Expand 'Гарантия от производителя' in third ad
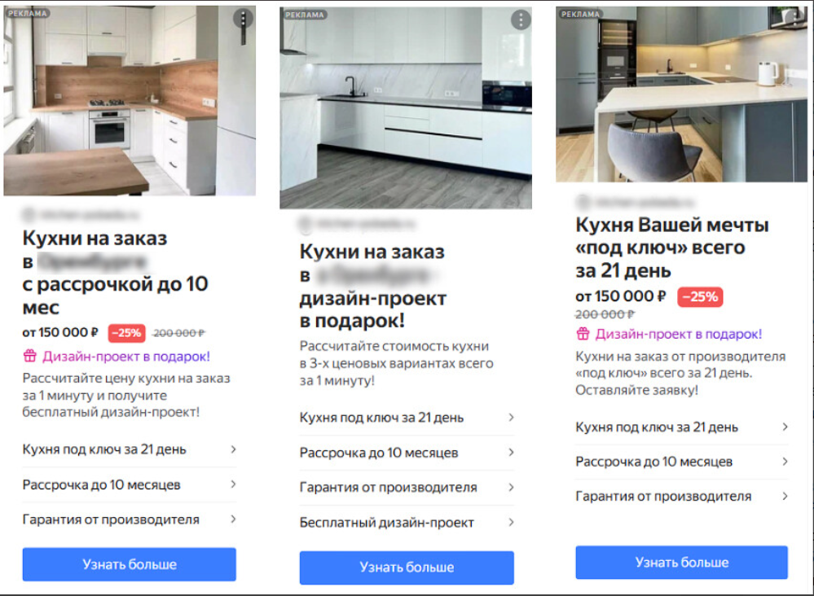This screenshot has height=596, width=814. pyautogui.click(x=682, y=497)
